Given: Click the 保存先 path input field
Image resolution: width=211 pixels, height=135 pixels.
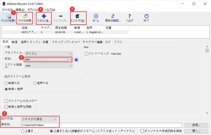Looking at the screenshot, I should coord(102,125).
